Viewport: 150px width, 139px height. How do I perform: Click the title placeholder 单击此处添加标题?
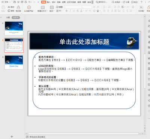click(84, 42)
